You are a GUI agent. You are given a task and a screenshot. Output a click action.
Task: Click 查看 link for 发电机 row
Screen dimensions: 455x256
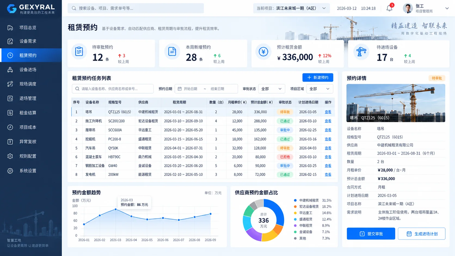click(x=328, y=174)
